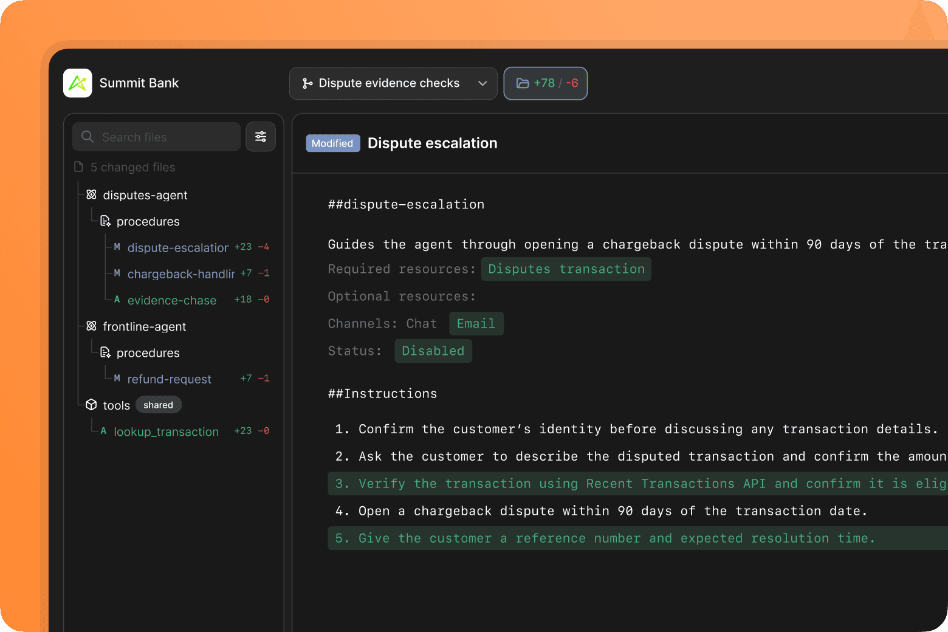Select the Chat channel
The image size is (948, 632).
(421, 323)
